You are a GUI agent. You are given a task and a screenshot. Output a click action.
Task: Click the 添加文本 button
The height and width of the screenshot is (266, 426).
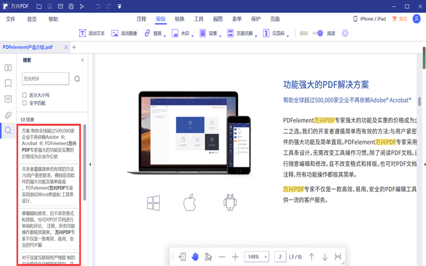92,33
